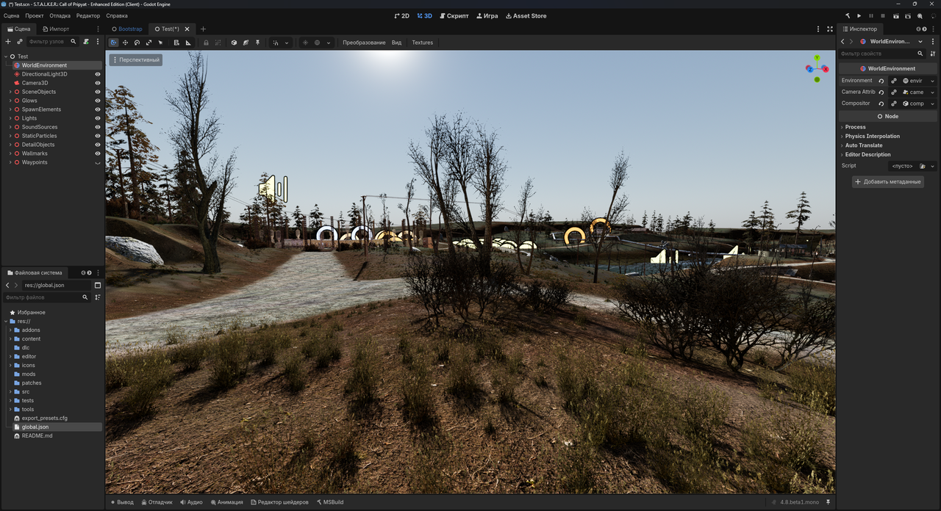Go back in Inspector object history
Screen dimensions: 941x511
click(842, 42)
